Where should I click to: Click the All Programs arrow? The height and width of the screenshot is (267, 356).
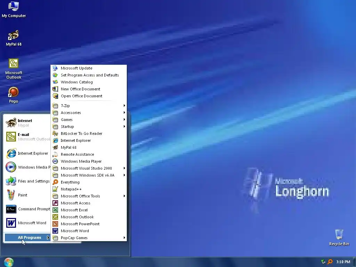[x=48, y=237]
